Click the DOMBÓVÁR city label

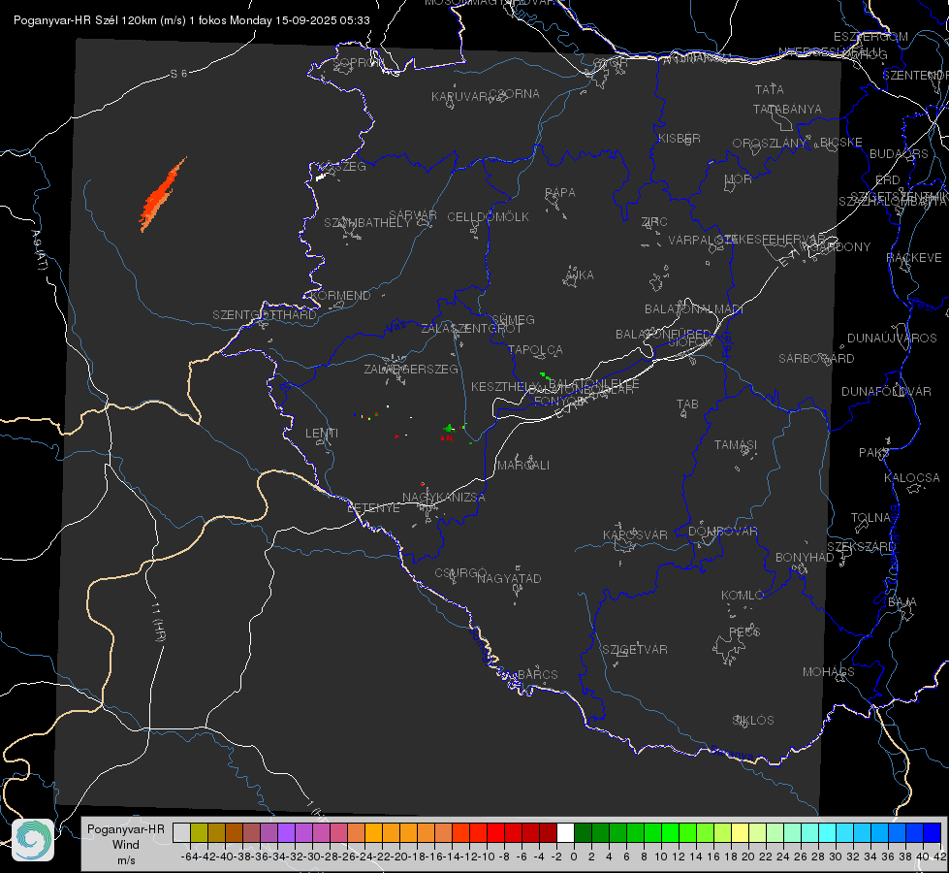click(723, 532)
